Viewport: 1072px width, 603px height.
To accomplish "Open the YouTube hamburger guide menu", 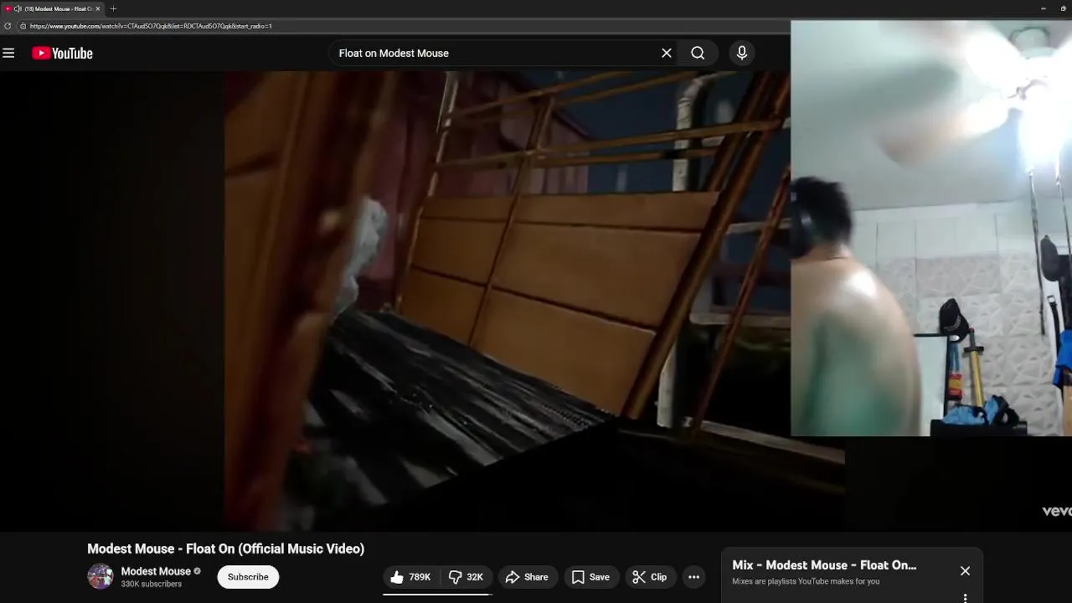I will click(x=8, y=53).
